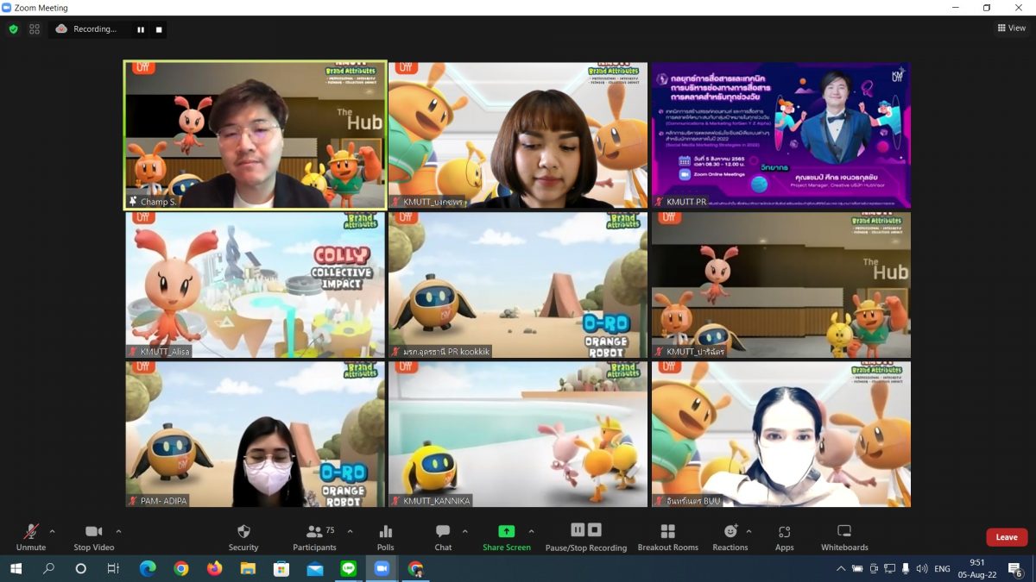This screenshot has height=582, width=1036.
Task: Select the KMUTT_Alisa video tile
Action: 256,285
